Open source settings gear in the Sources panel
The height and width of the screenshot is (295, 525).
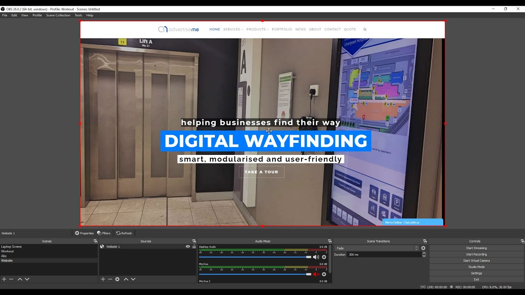(117, 279)
